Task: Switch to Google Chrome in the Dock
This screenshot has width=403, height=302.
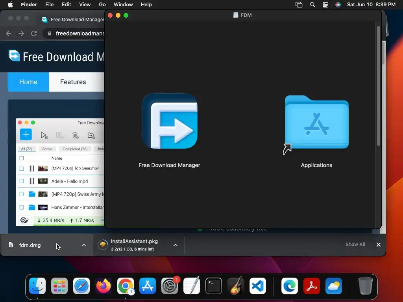Action: 126,286
